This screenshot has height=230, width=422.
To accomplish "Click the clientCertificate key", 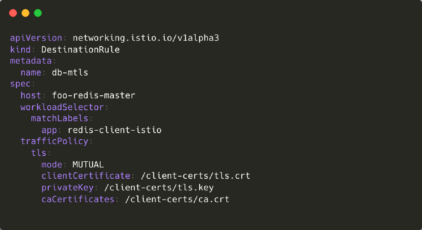I will [86, 176].
